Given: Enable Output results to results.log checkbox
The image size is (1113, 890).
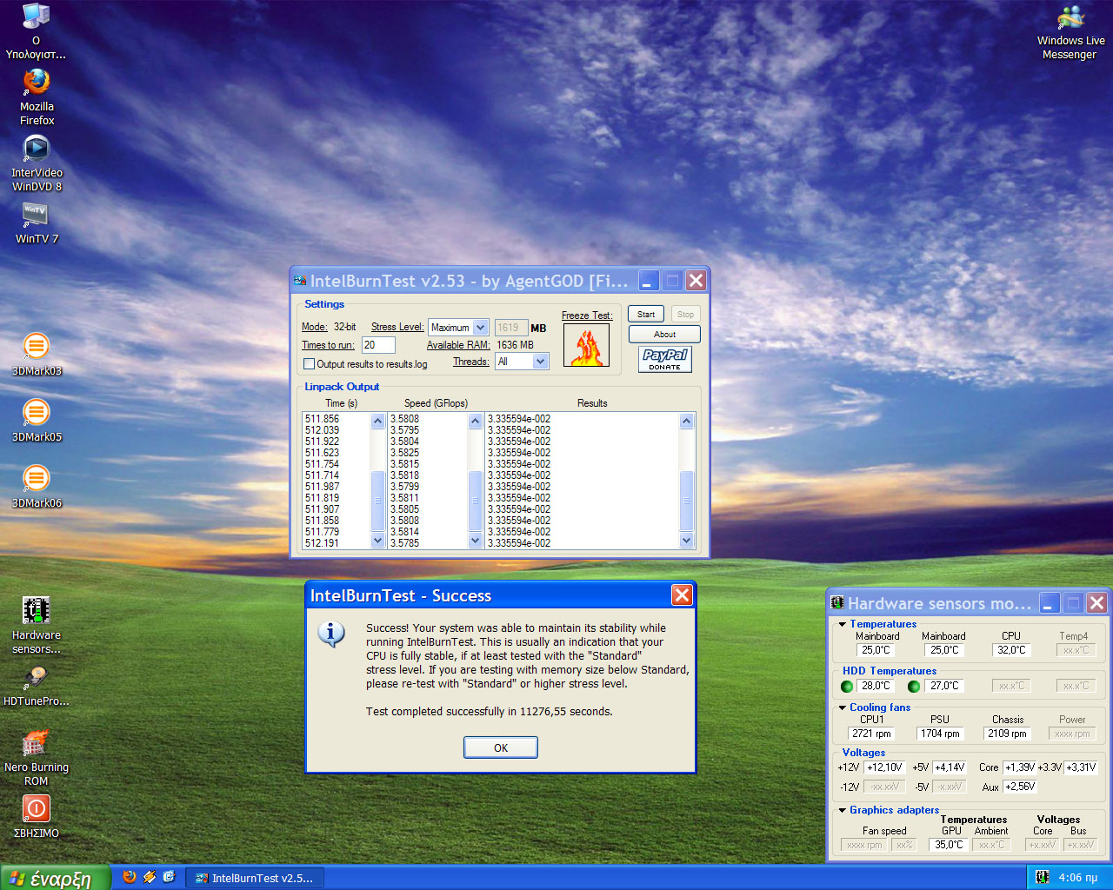Looking at the screenshot, I should click(x=309, y=364).
